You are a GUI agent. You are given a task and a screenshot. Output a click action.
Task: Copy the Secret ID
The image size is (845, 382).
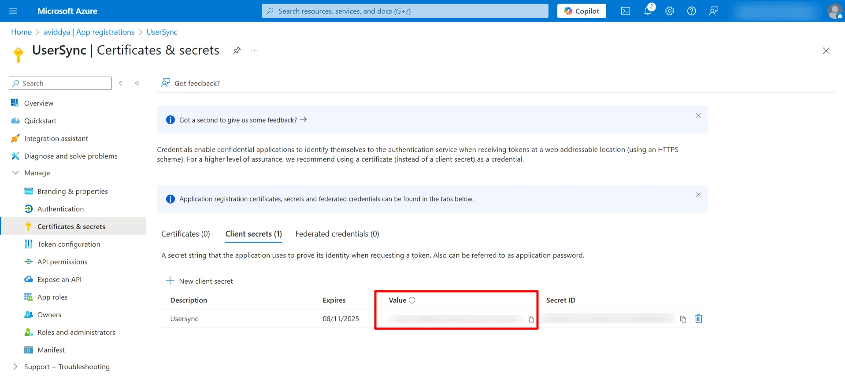pos(683,319)
